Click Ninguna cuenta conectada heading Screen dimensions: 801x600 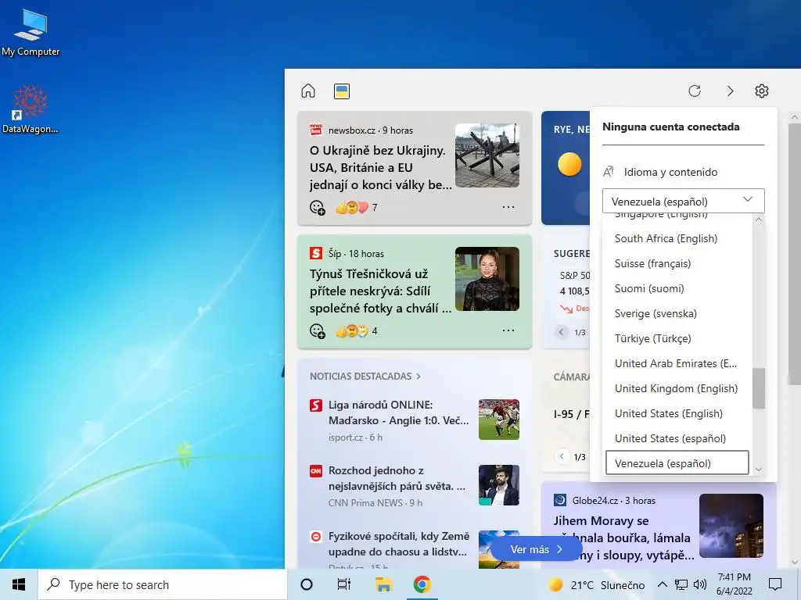pos(670,127)
